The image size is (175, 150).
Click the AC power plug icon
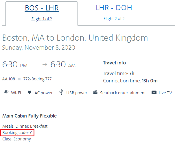pyautogui.click(x=29, y=93)
